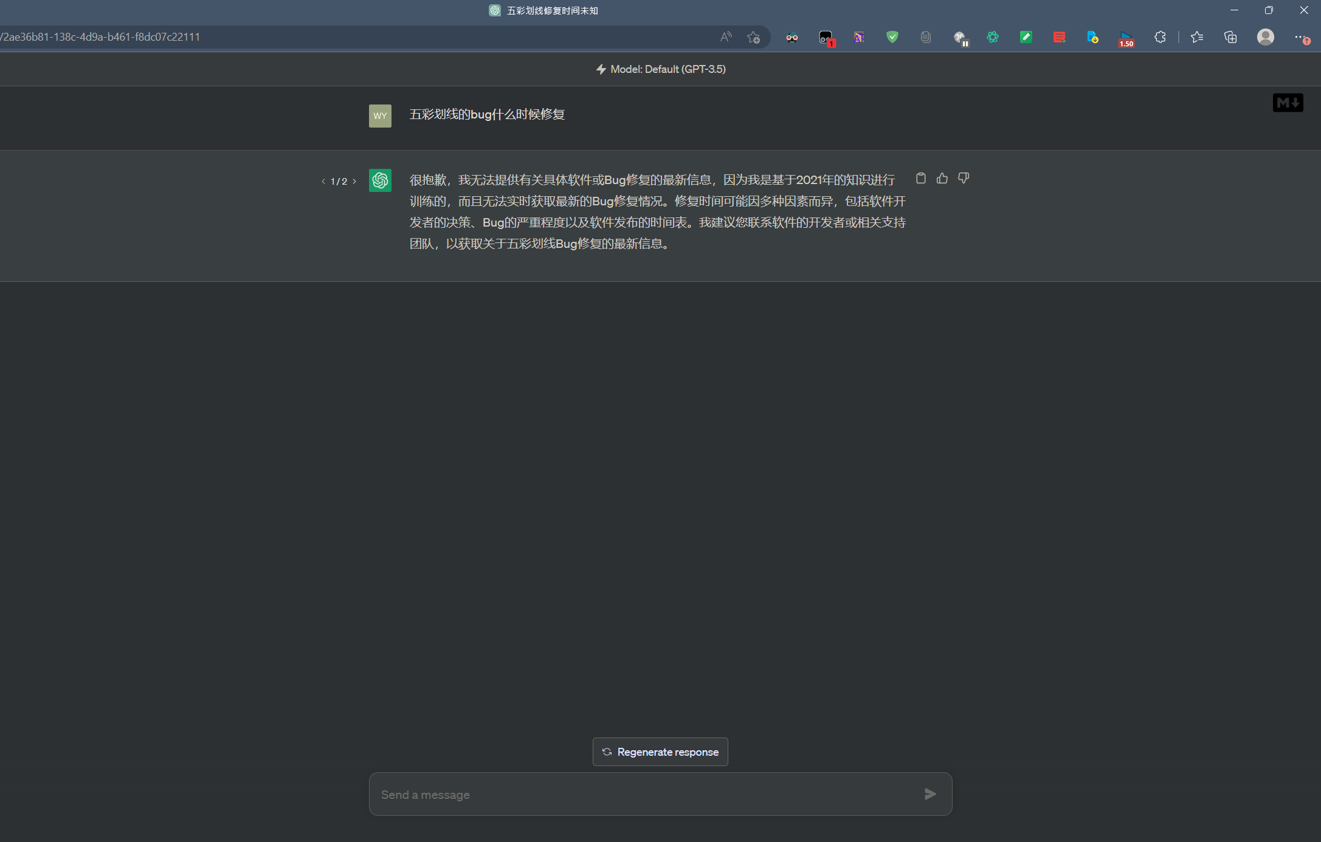Copy the ChatGPT response to clipboard
Viewport: 1321px width, 842px height.
point(921,178)
